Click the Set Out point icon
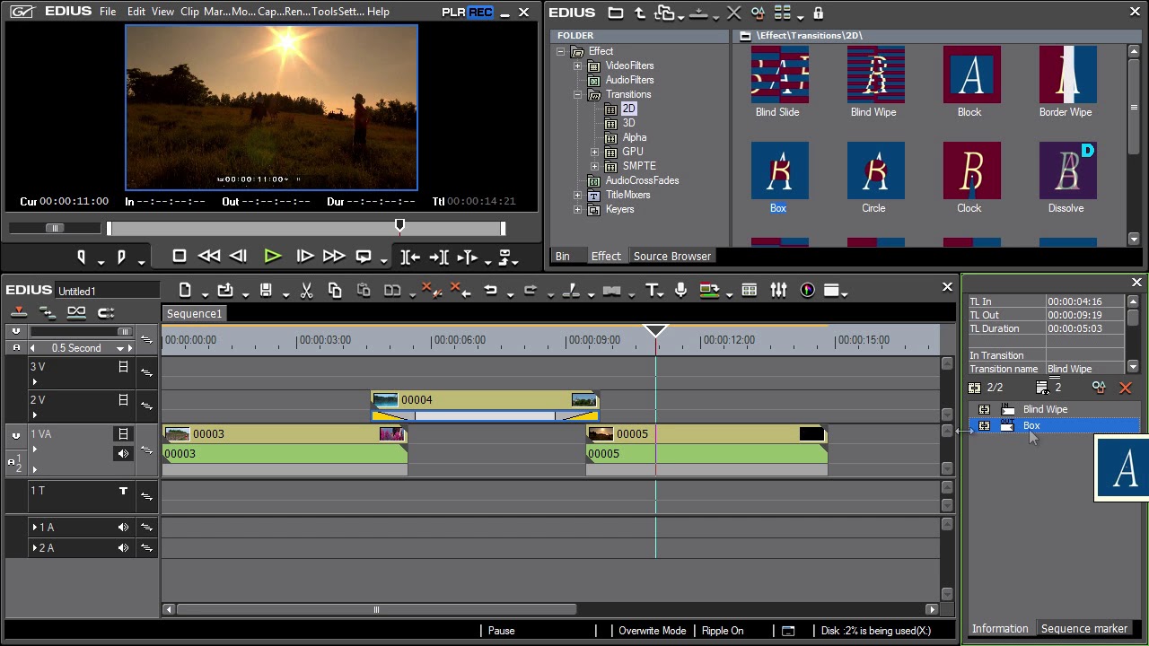The height and width of the screenshot is (646, 1149). [x=121, y=258]
